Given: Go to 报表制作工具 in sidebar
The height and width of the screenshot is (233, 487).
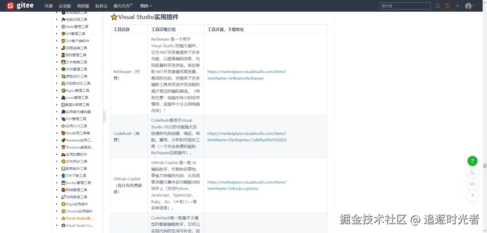Looking at the screenshot, I should coord(74,169).
